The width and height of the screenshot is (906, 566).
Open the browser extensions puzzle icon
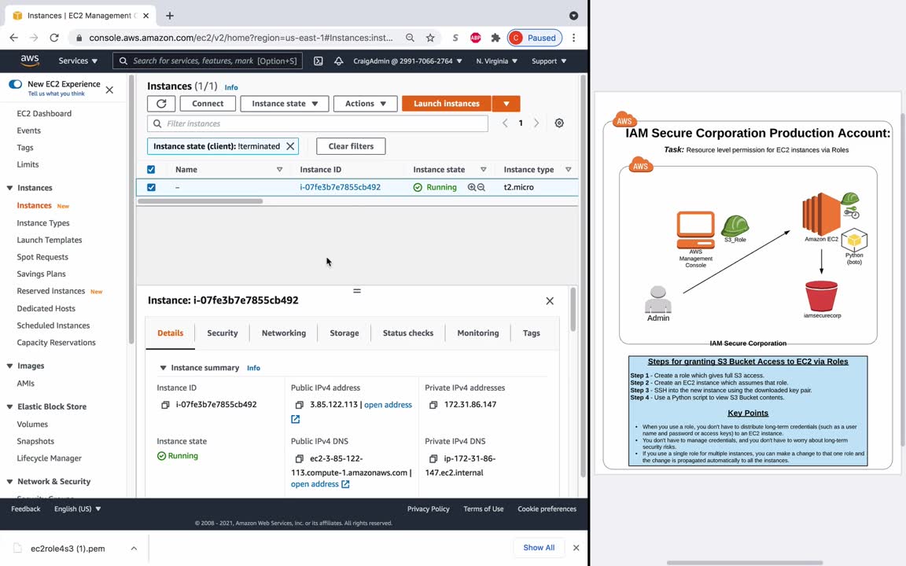click(x=495, y=38)
